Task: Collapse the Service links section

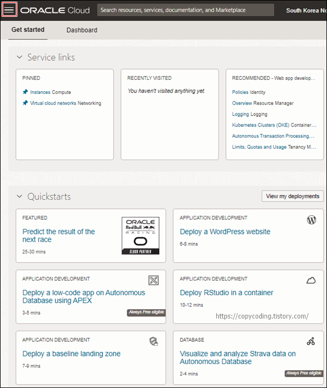Action: pos(20,57)
